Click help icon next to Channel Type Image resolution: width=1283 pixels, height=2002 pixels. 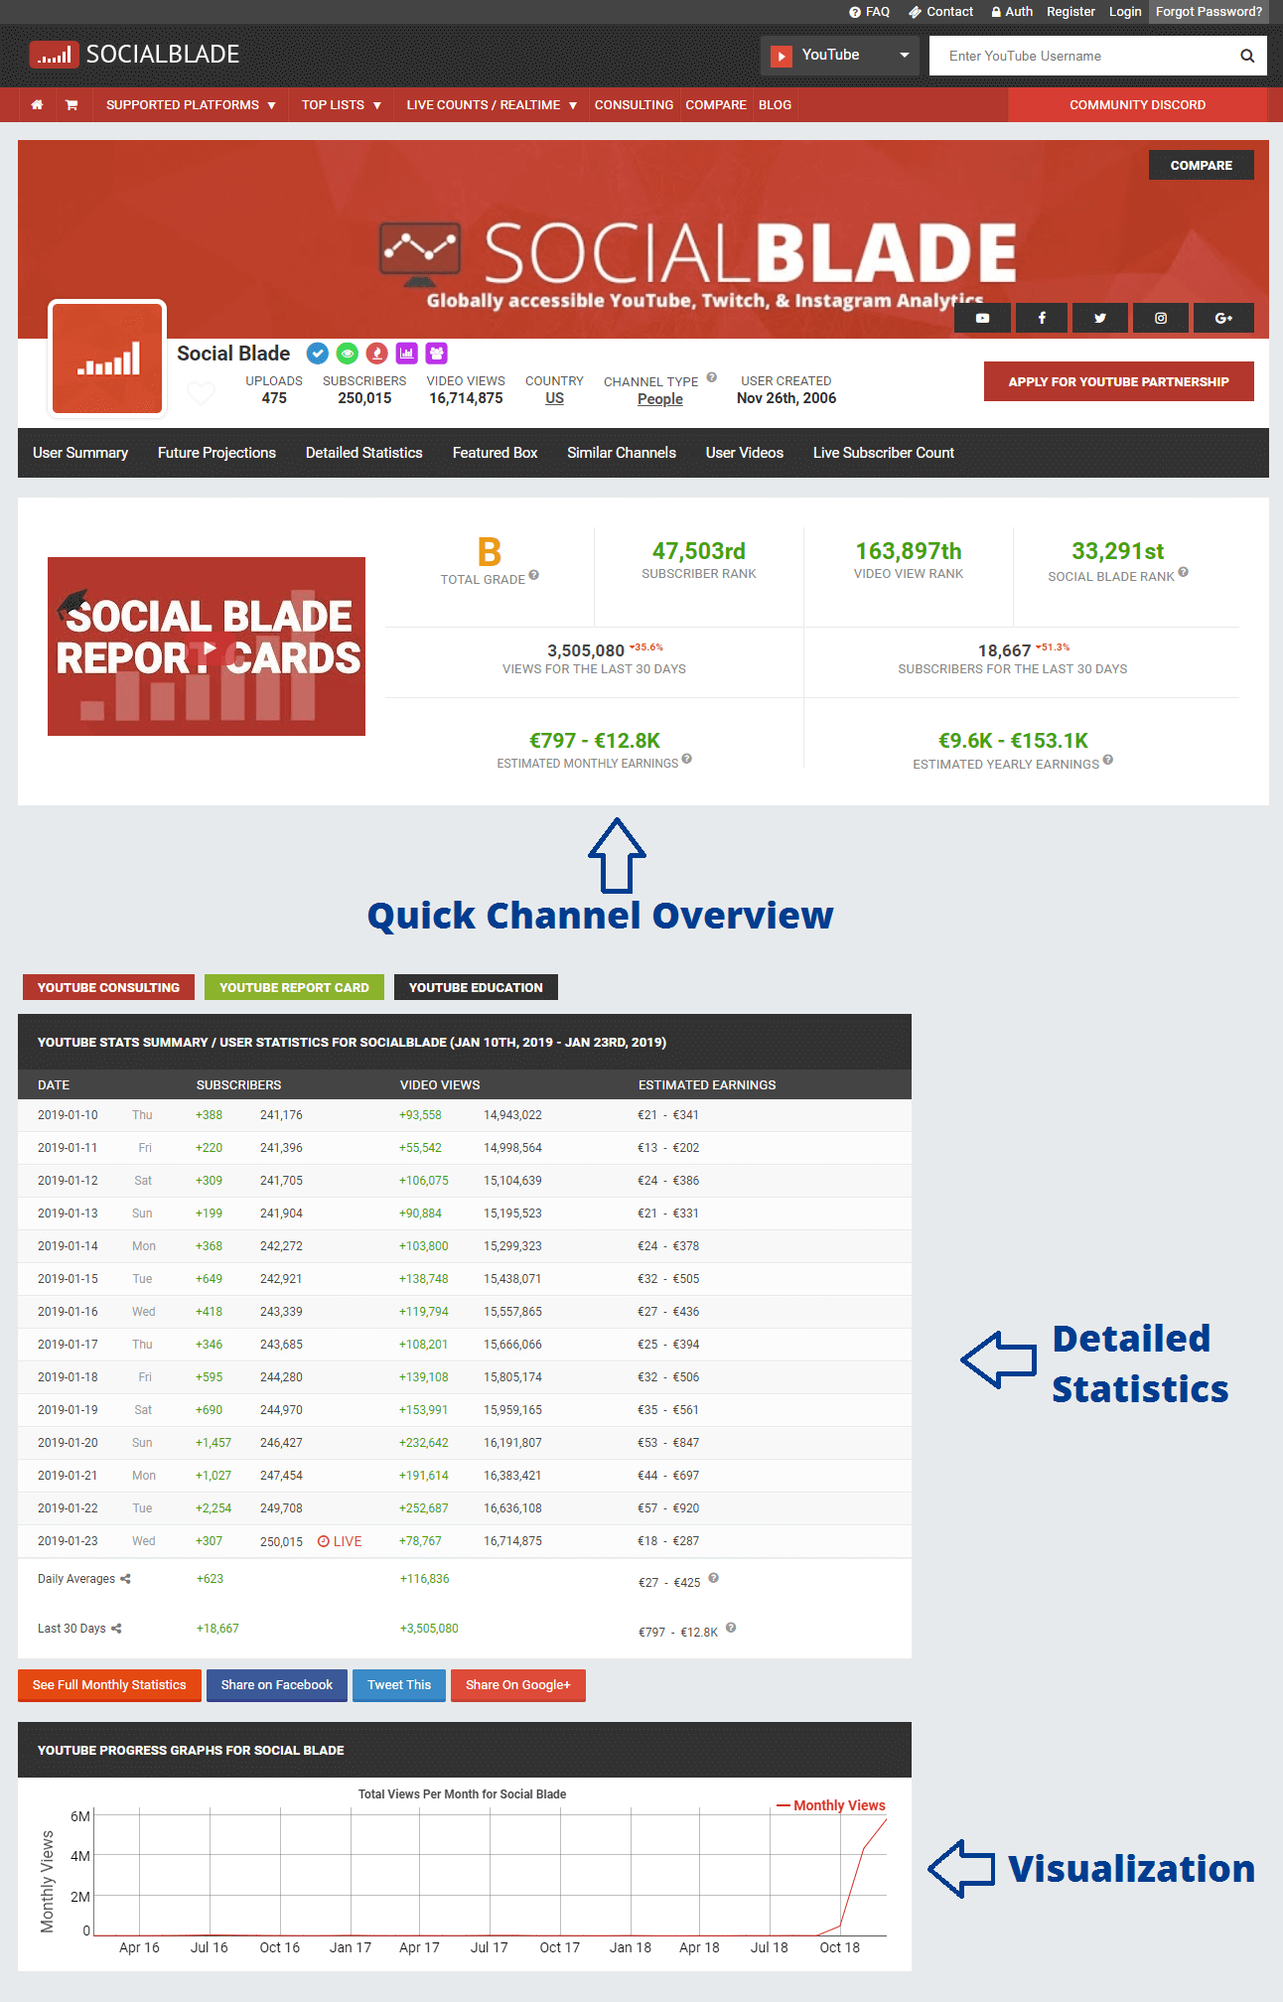coord(711,377)
